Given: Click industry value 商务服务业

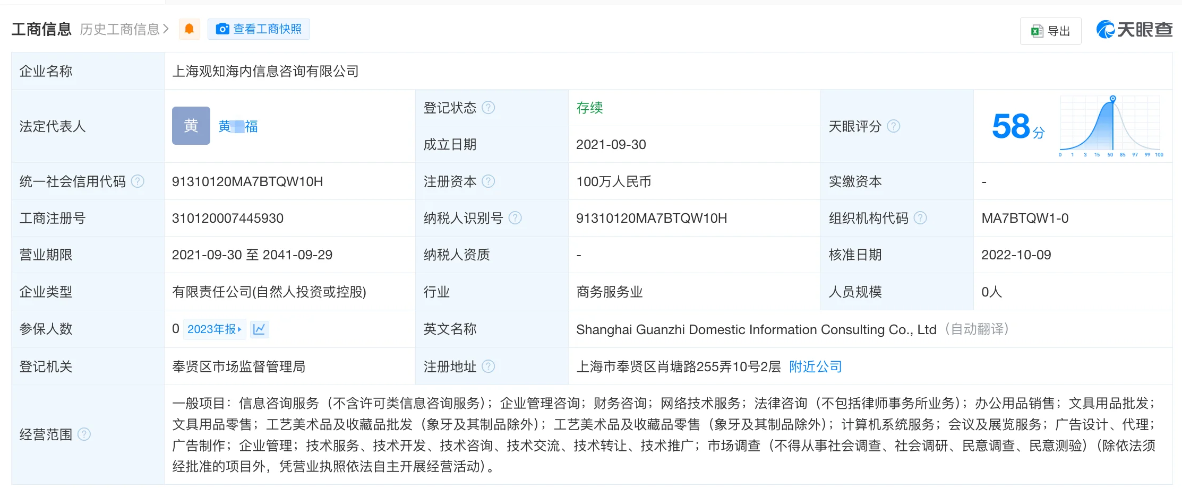Looking at the screenshot, I should [x=610, y=292].
